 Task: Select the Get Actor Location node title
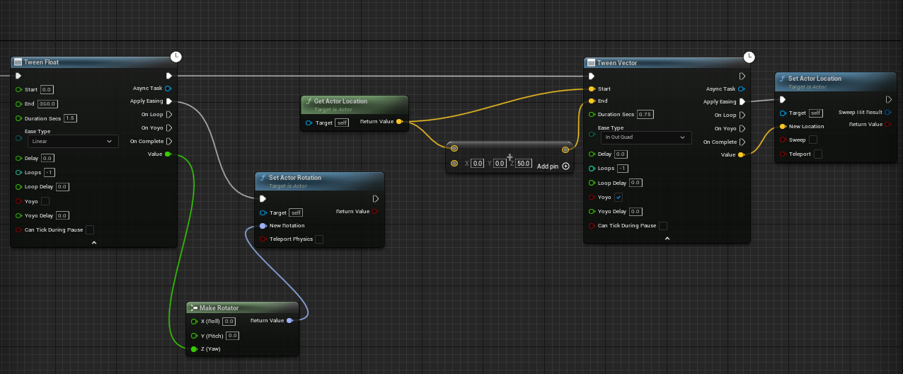pyautogui.click(x=340, y=101)
